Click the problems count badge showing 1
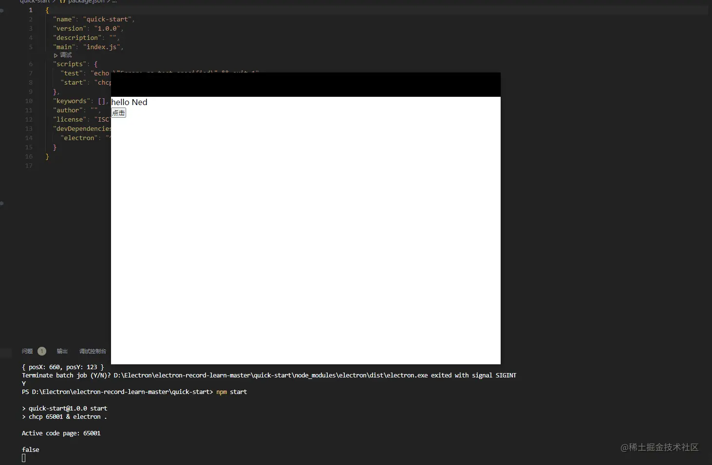The height and width of the screenshot is (465, 712). click(42, 351)
